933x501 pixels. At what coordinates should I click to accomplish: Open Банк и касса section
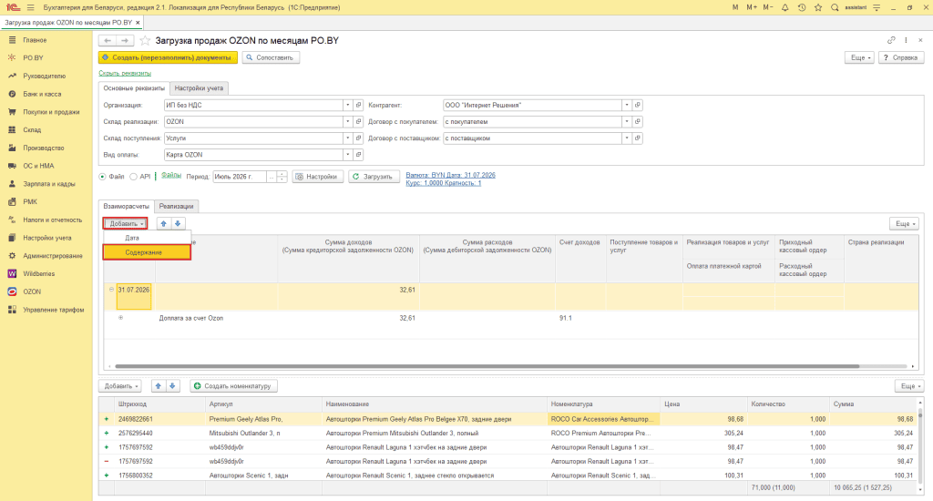click(x=42, y=94)
